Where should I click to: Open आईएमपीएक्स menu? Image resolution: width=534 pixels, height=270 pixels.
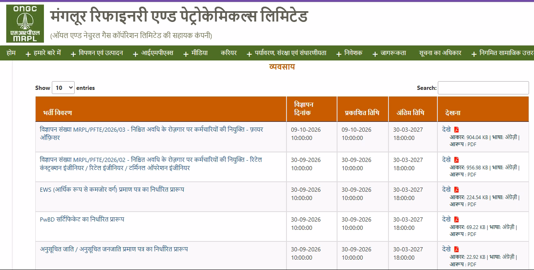tap(157, 53)
